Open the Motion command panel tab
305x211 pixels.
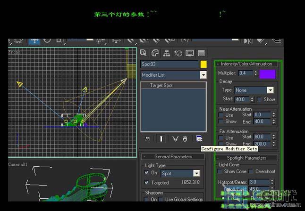pyautogui.click(x=178, y=53)
